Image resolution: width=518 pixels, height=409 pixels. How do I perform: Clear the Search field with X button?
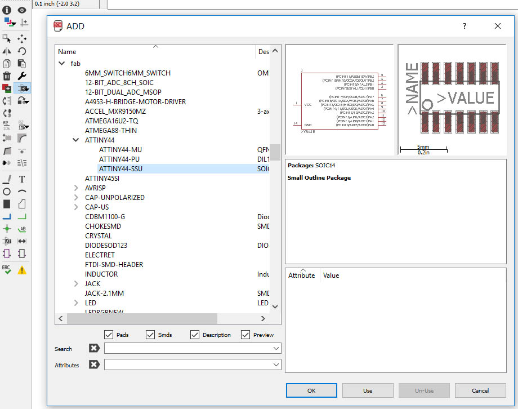(94, 348)
